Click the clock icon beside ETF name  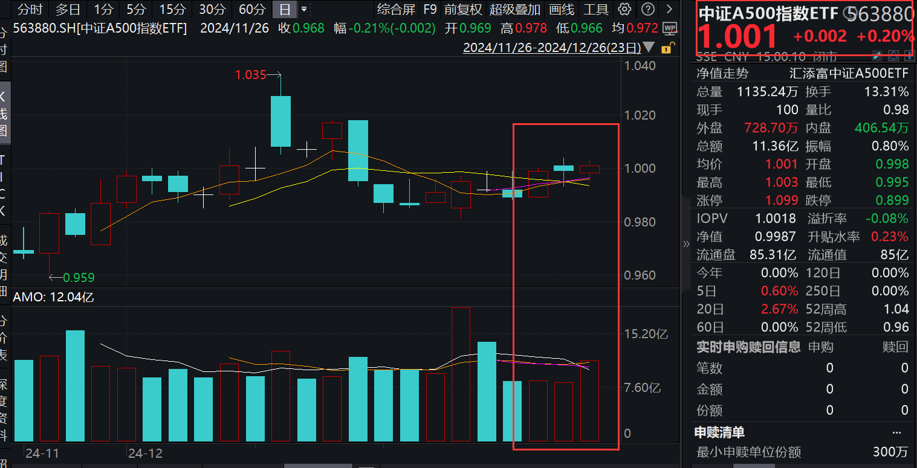coord(851,13)
